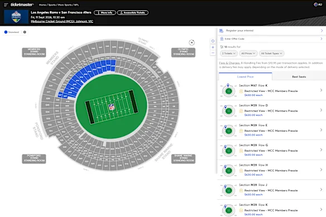Select Shane Warne Stand Standing Room
Screen dimensions: 326x217
point(183,158)
